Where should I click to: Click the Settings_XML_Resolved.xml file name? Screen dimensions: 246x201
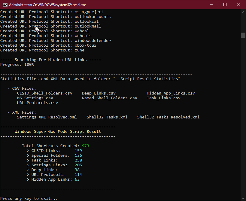click(47, 117)
